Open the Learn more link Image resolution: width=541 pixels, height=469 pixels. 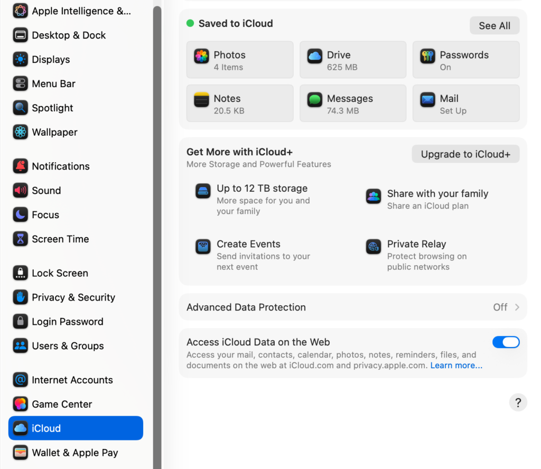(456, 365)
